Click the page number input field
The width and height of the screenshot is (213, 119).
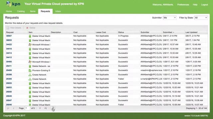[x=27, y=108]
